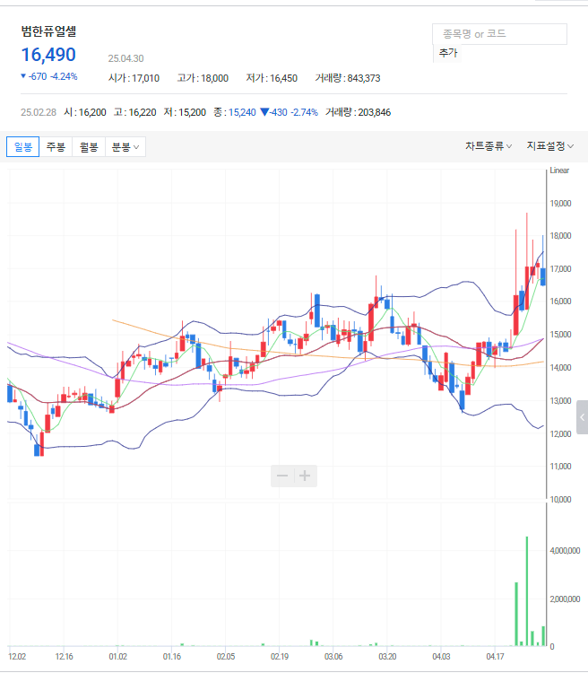Click the 저가: 16,450 value
Viewport: 588px width, 673px height.
[272, 78]
